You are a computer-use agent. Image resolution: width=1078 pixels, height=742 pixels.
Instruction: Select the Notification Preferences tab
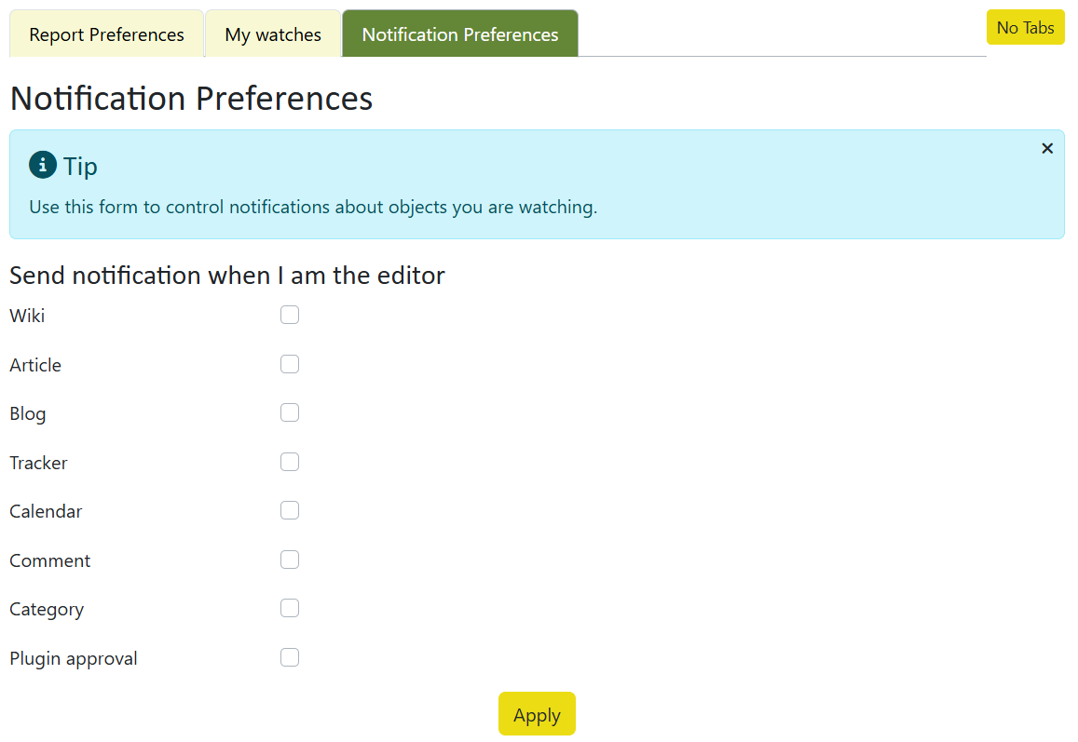tap(460, 34)
